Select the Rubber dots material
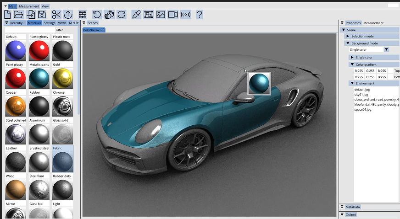 pos(62,190)
